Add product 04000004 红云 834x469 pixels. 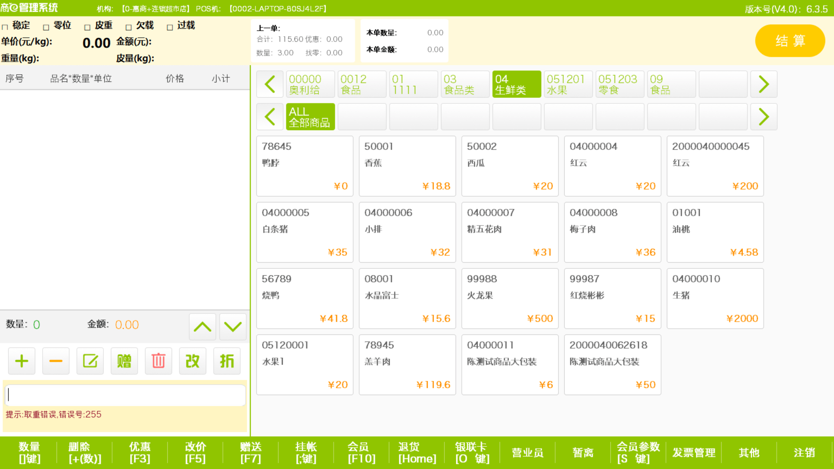point(612,166)
